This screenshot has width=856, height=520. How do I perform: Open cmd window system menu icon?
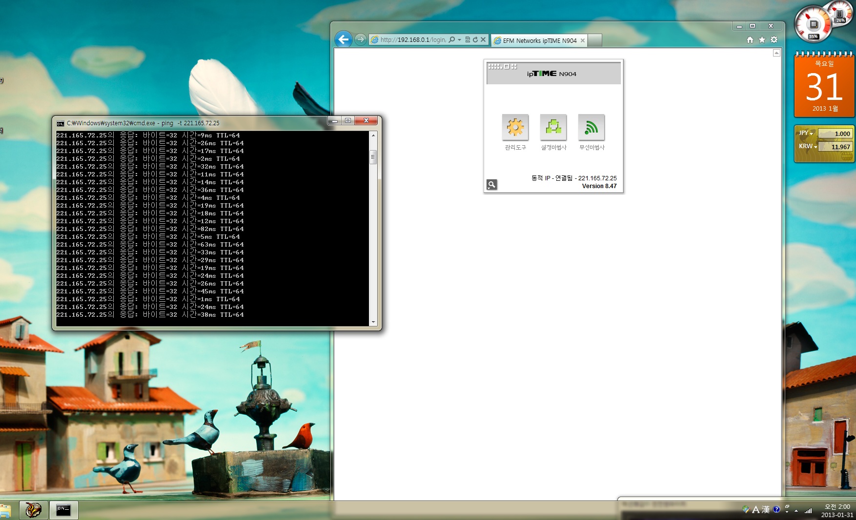(61, 123)
